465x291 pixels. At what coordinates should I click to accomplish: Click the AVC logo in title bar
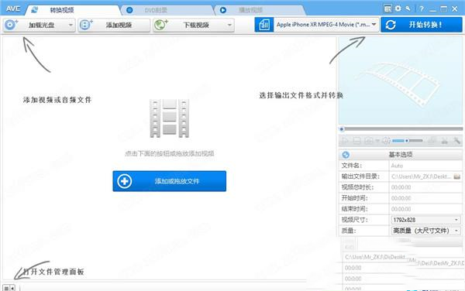coord(12,9)
